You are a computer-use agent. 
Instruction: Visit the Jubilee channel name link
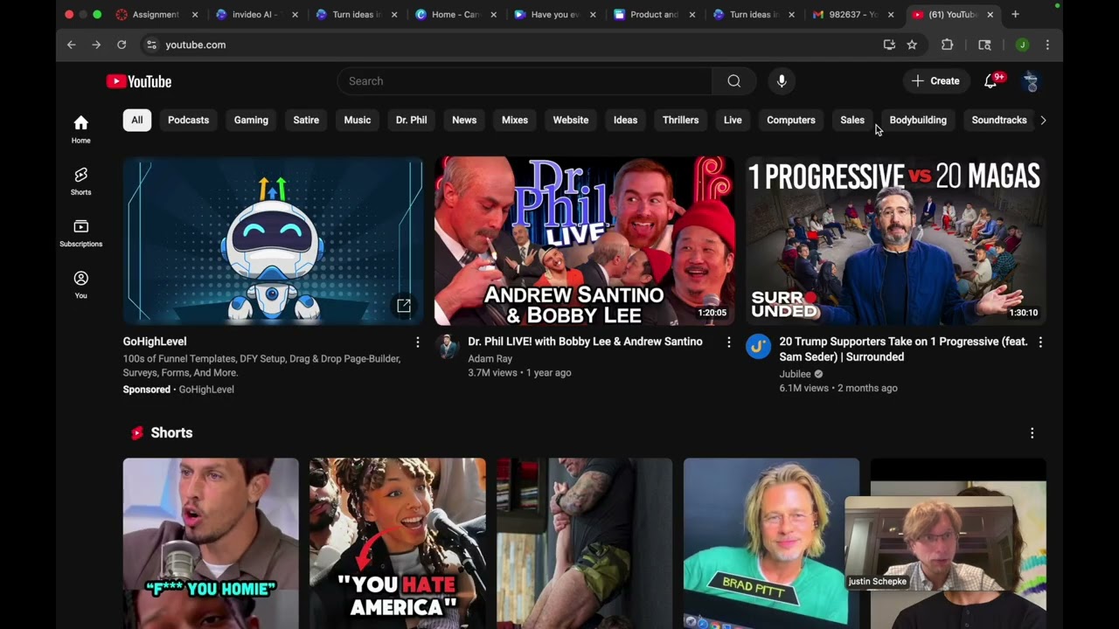coord(795,374)
